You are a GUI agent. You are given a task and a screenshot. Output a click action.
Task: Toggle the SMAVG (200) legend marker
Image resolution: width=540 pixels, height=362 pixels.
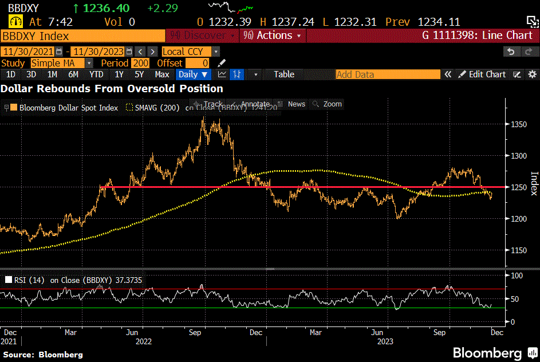pos(129,108)
